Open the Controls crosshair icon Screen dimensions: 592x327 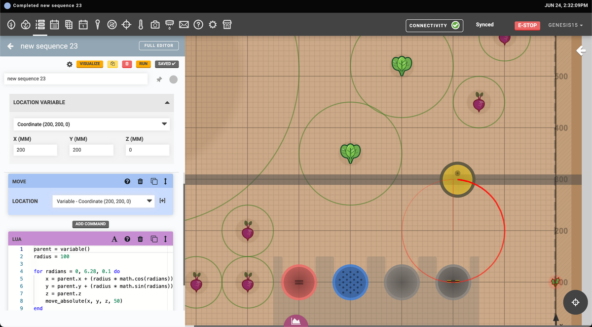[126, 24]
